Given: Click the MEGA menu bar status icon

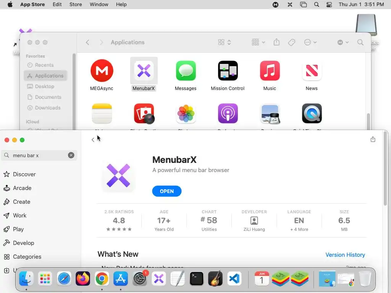Looking at the screenshot, I should click(275, 5).
